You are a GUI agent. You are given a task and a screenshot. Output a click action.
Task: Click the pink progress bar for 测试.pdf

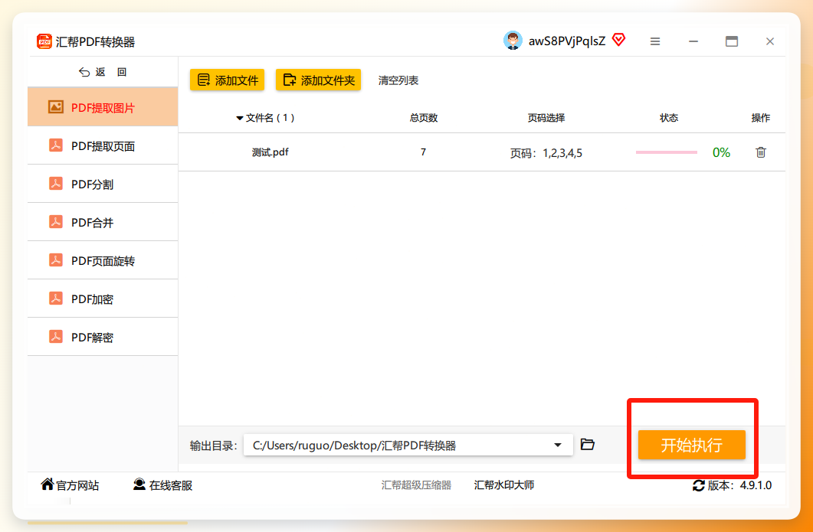coord(667,152)
